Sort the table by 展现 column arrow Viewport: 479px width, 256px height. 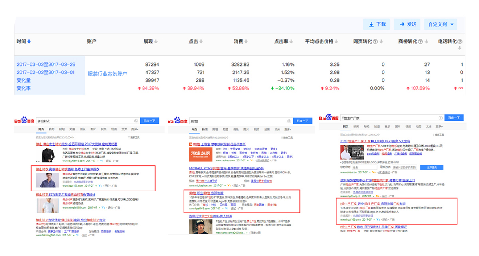point(156,42)
